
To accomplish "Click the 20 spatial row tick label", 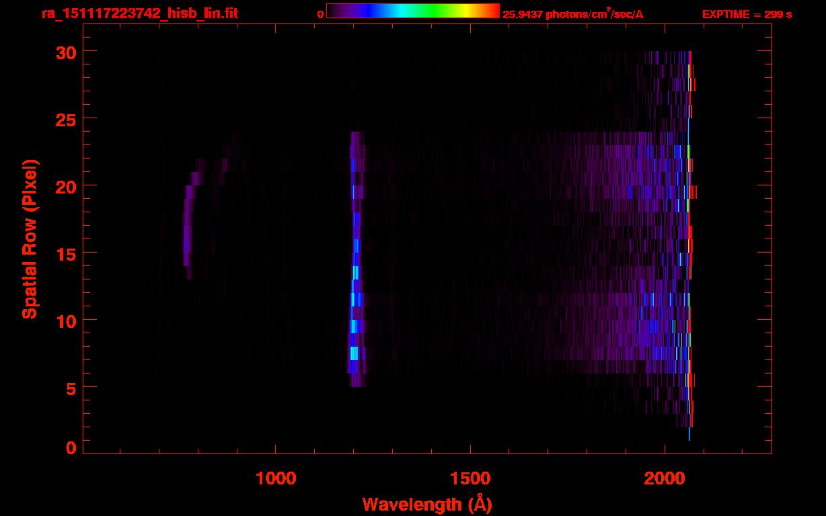I will 65,185.
